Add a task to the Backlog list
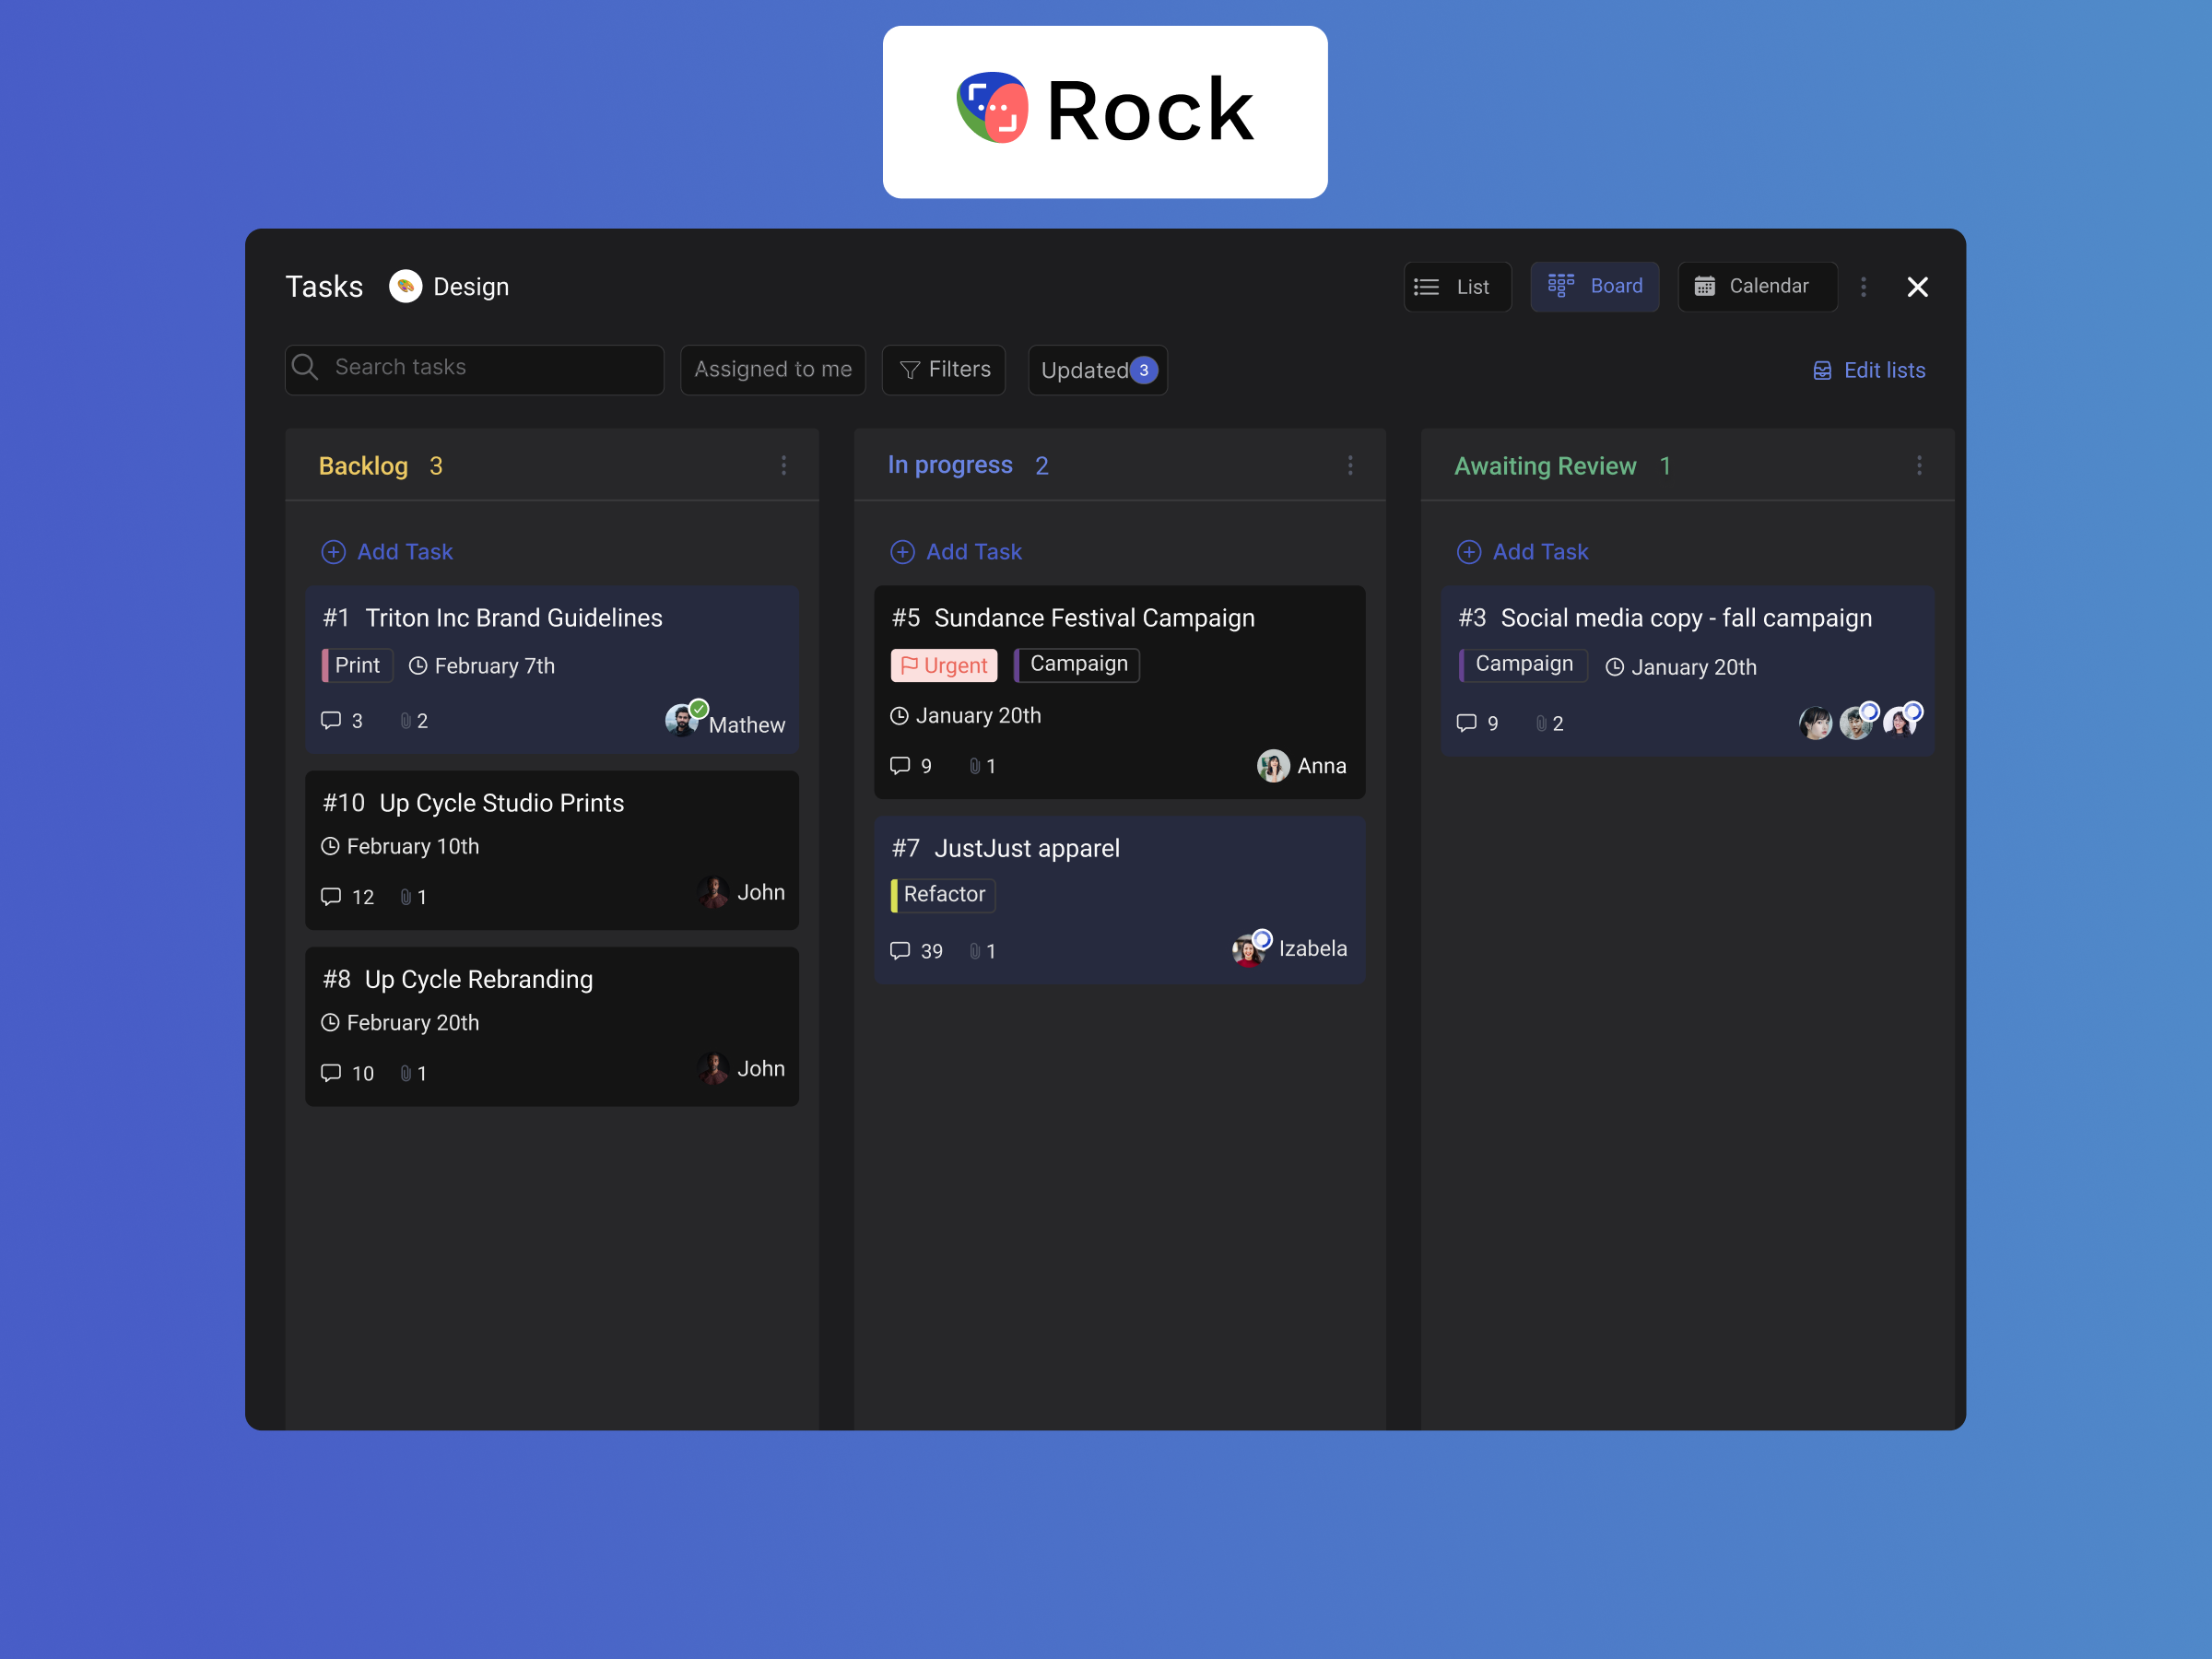This screenshot has height=1659, width=2212. (387, 552)
